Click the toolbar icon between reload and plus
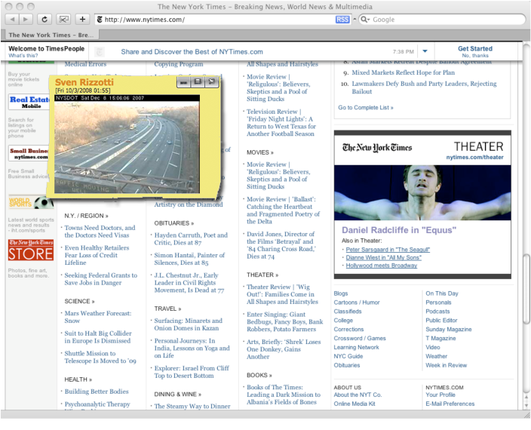This screenshot has height=430, width=531. (x=64, y=19)
